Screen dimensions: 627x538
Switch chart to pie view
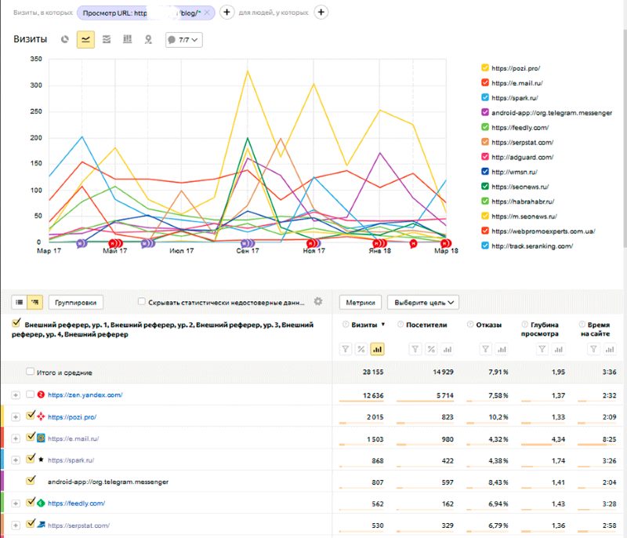pyautogui.click(x=65, y=39)
